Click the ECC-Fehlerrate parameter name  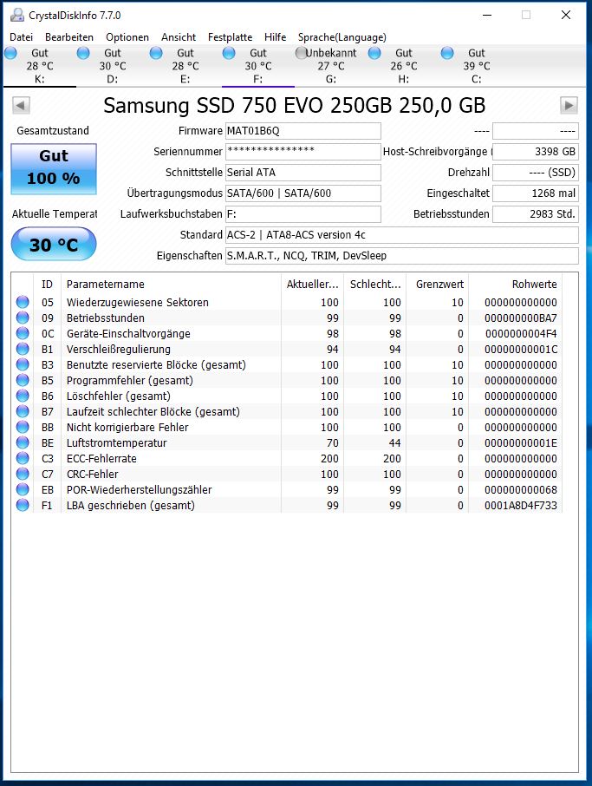(x=101, y=458)
